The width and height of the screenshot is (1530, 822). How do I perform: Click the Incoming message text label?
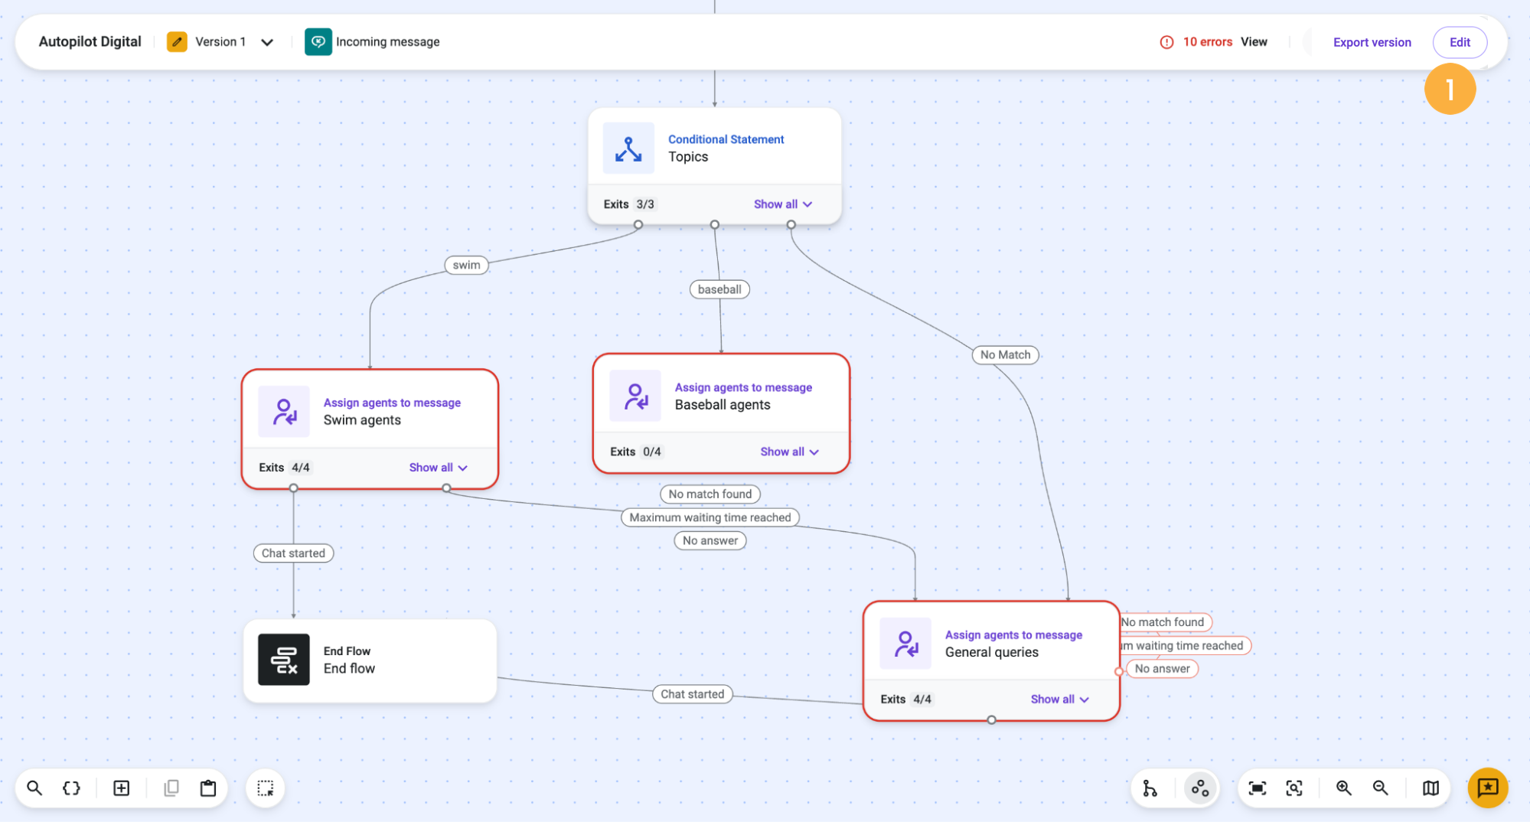click(x=387, y=42)
